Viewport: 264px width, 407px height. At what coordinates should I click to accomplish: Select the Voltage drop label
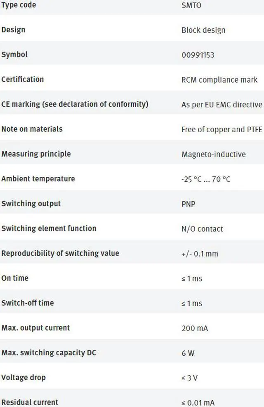pyautogui.click(x=24, y=377)
